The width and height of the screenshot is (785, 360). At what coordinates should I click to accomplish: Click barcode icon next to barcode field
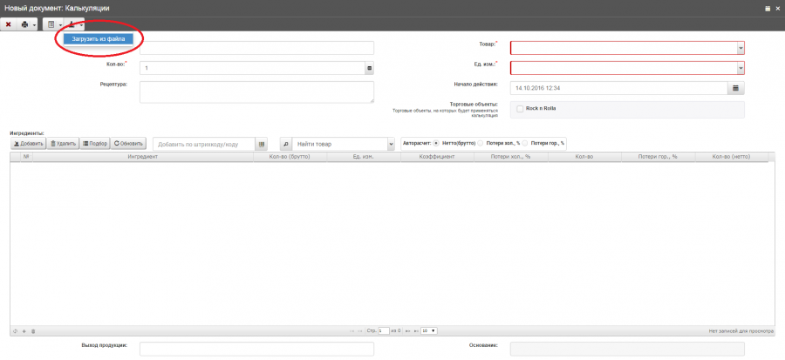(x=261, y=144)
